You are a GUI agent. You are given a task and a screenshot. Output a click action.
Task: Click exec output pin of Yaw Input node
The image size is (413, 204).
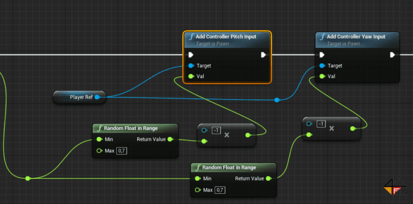coord(393,55)
